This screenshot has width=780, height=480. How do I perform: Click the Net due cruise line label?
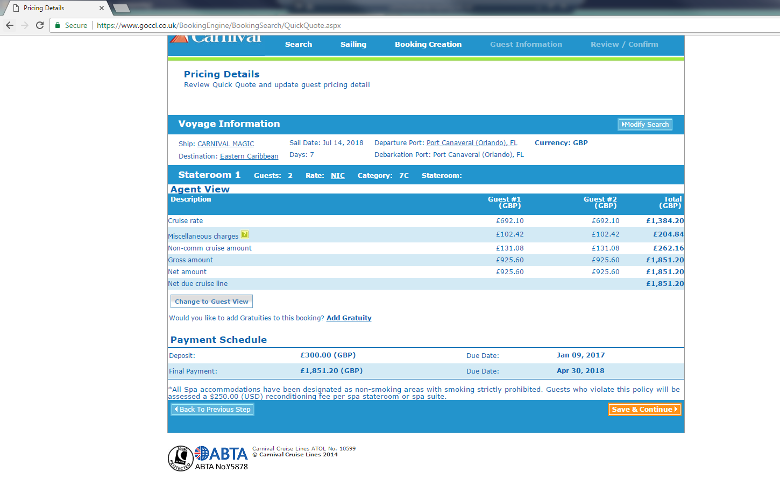[198, 284]
